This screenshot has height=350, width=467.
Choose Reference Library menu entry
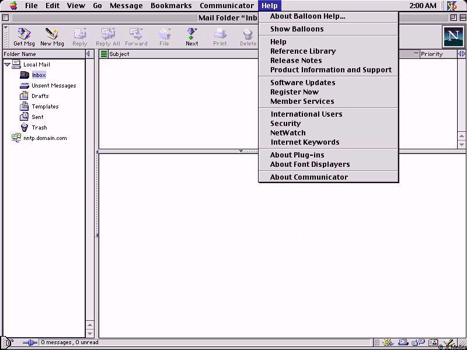click(x=329, y=51)
